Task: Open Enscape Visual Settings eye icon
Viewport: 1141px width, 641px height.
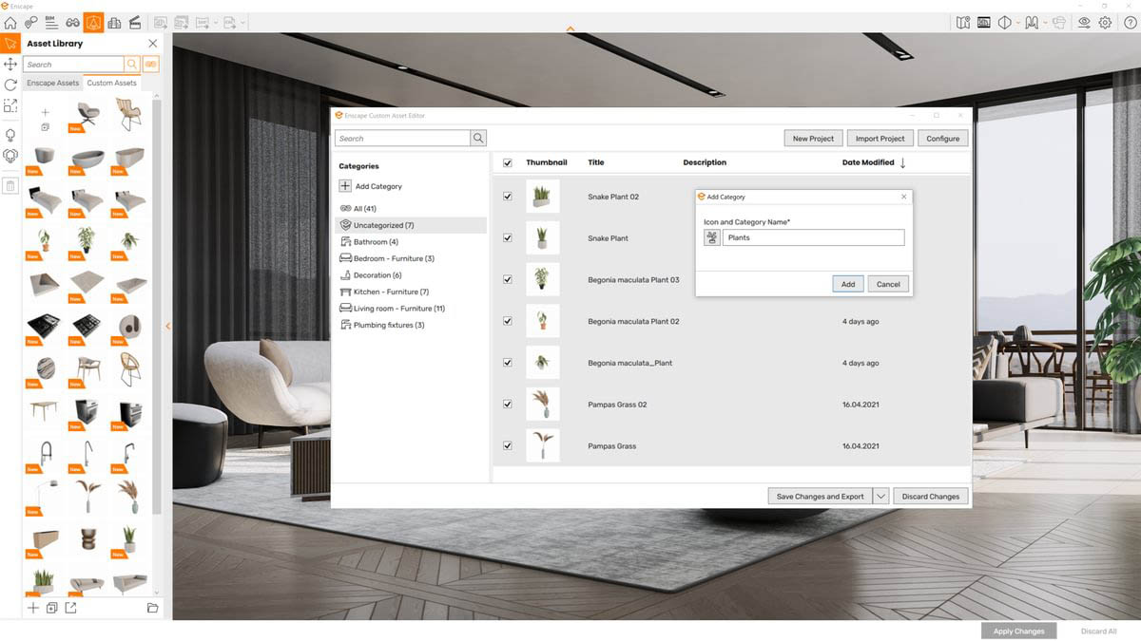Action: [x=1085, y=22]
